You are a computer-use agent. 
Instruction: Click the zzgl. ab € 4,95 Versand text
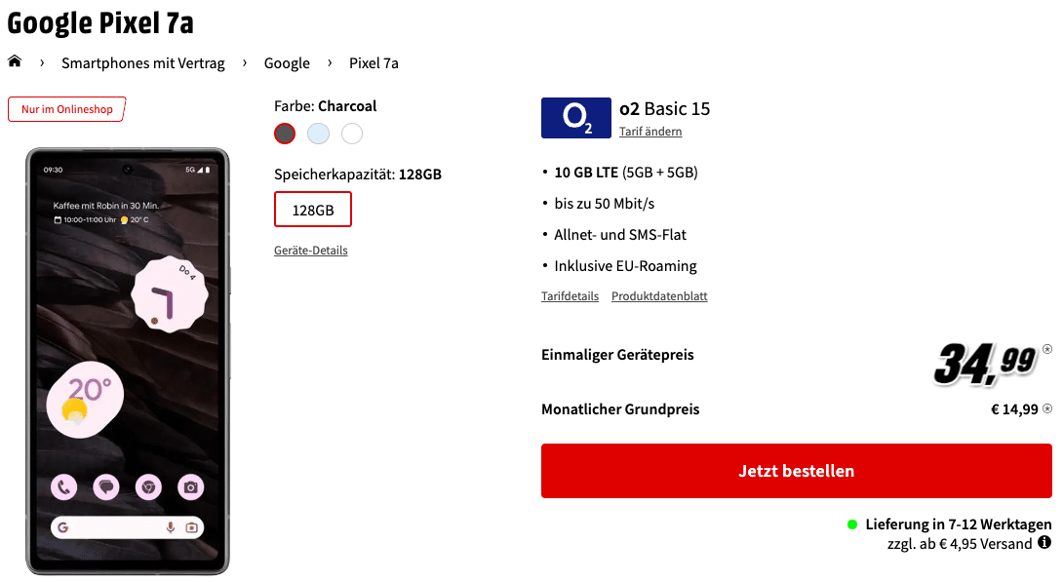click(960, 543)
